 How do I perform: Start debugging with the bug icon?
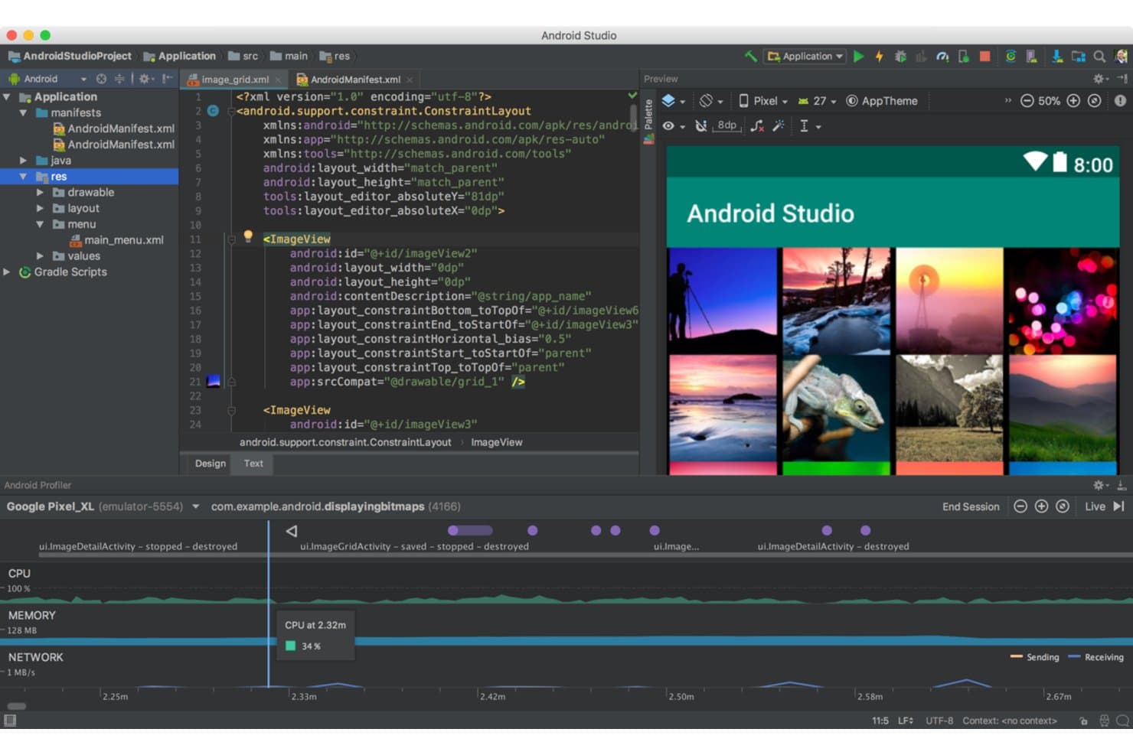point(900,57)
